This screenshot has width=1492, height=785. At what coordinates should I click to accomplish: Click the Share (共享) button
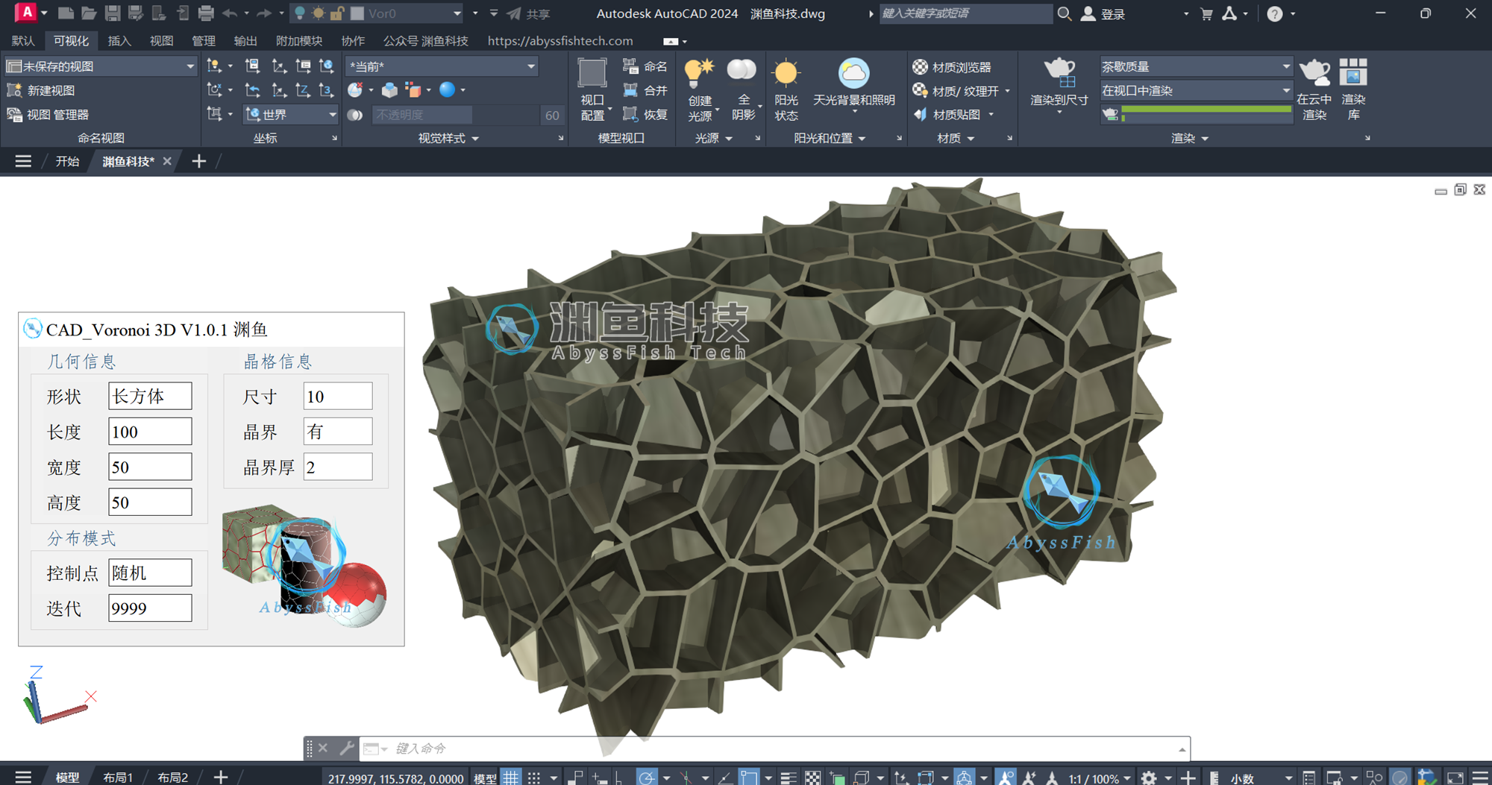coord(529,13)
